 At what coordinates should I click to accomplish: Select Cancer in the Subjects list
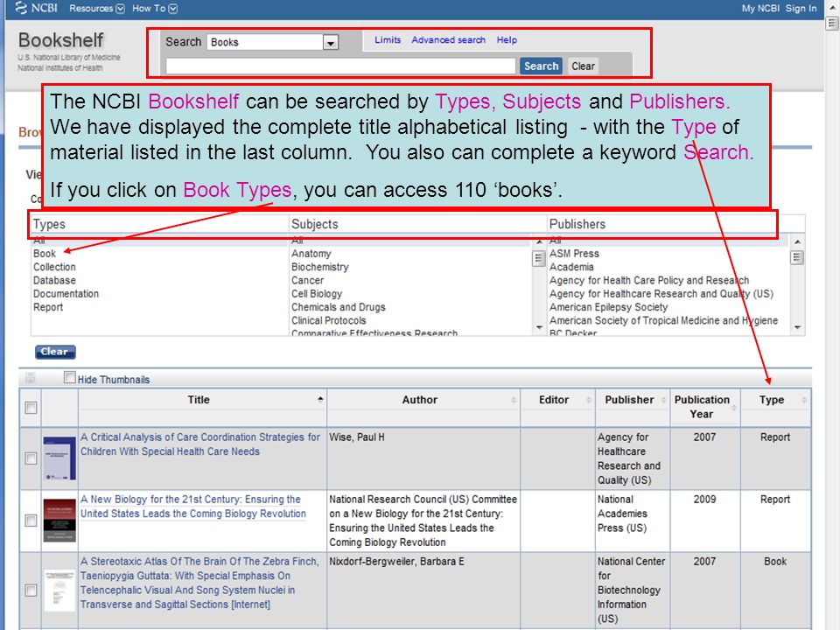tap(307, 280)
